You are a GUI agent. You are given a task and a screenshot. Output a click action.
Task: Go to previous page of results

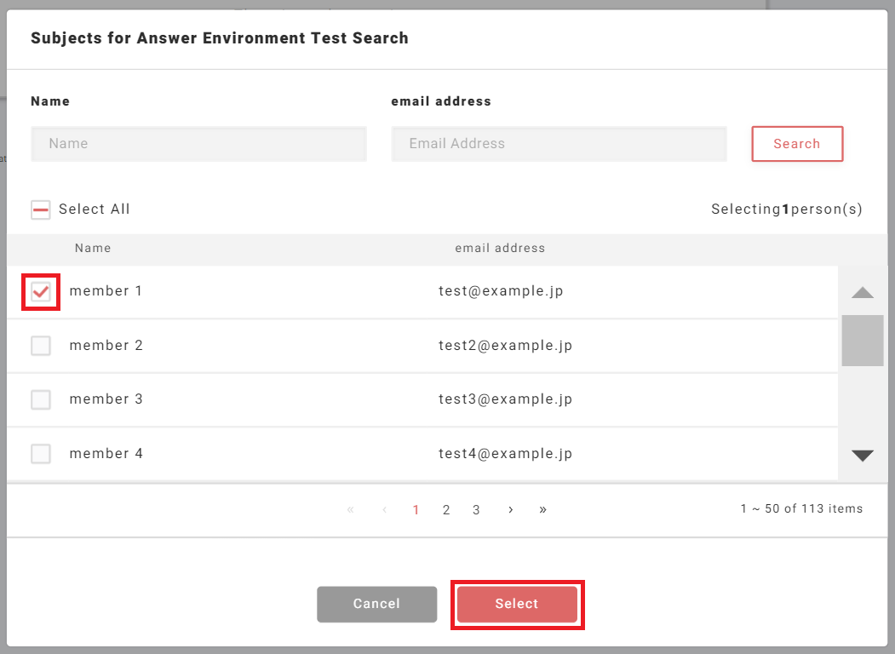pyautogui.click(x=384, y=509)
